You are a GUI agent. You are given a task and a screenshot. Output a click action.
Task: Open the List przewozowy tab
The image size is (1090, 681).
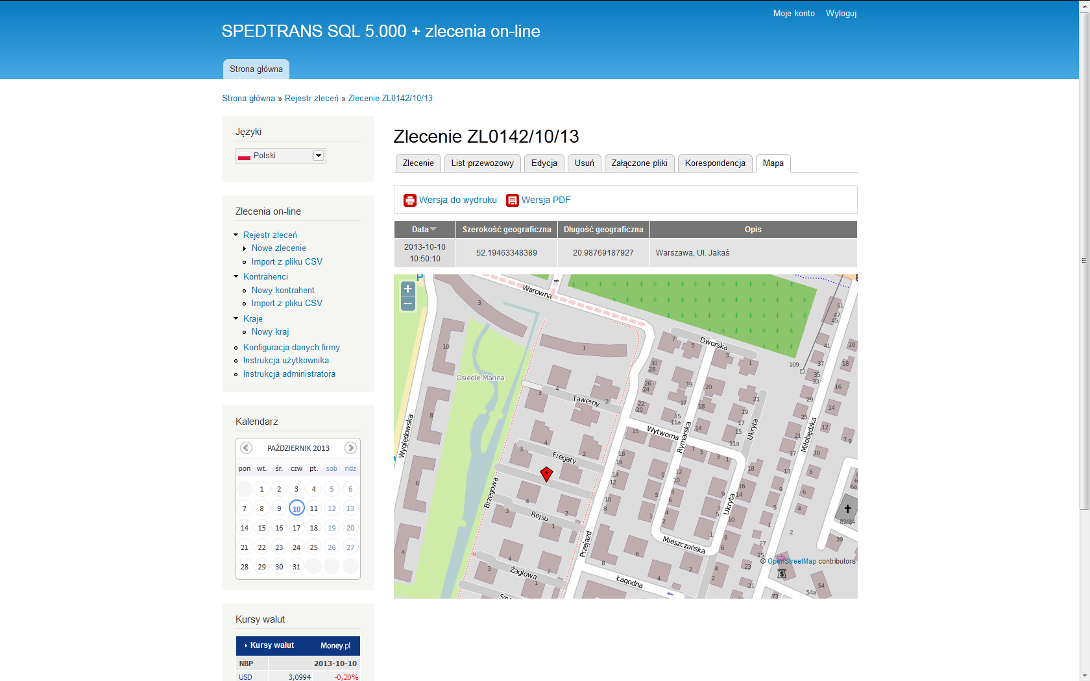click(x=482, y=163)
